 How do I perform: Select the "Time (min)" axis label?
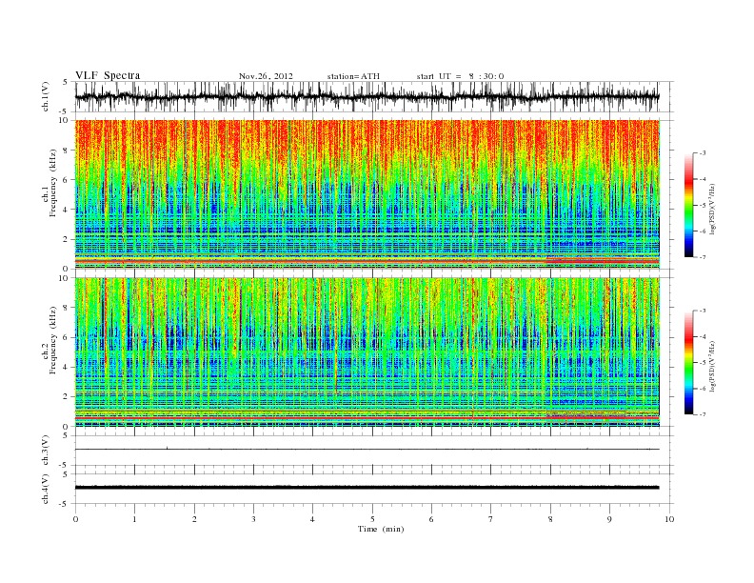point(381,529)
